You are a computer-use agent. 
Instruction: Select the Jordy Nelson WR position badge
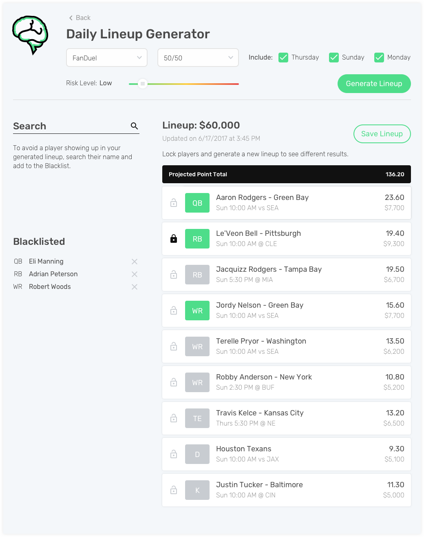[x=197, y=311]
